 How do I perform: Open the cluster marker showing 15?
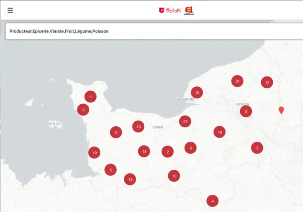pos(197,92)
